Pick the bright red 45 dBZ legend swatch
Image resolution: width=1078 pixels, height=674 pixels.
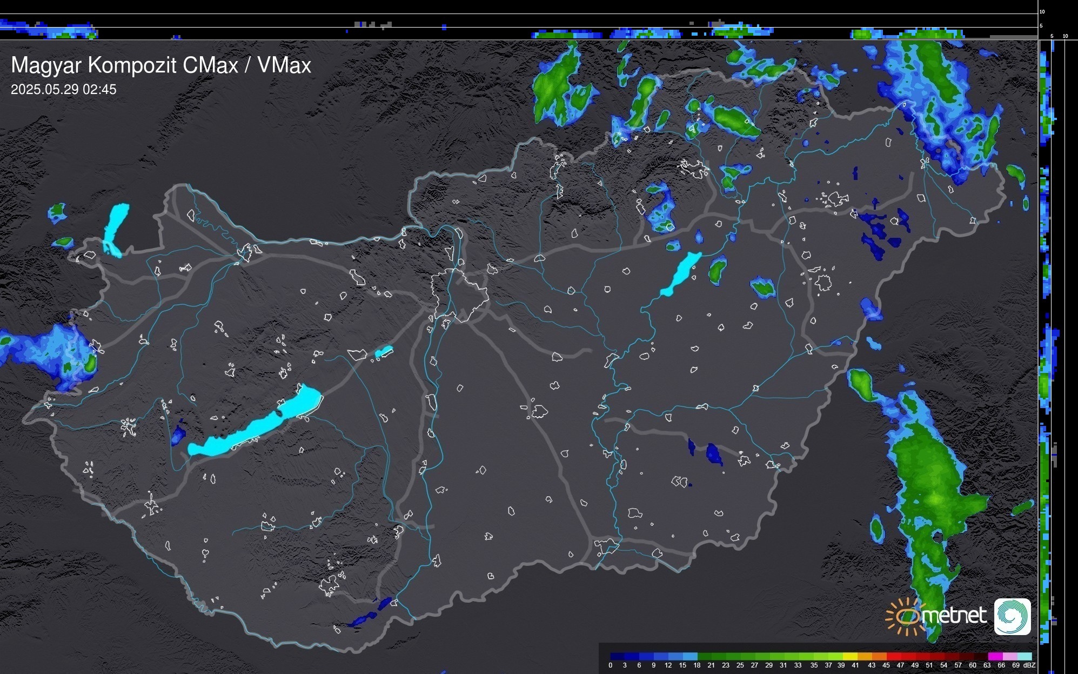click(x=893, y=656)
